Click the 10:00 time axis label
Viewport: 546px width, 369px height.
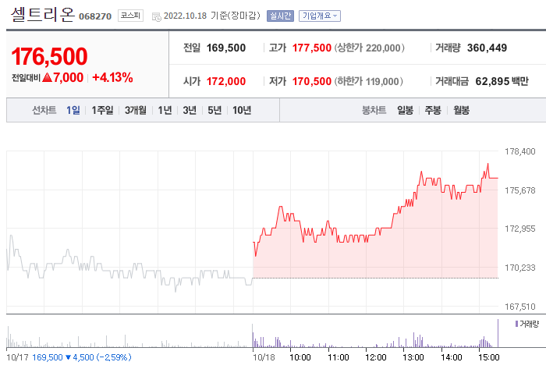tap(300, 357)
